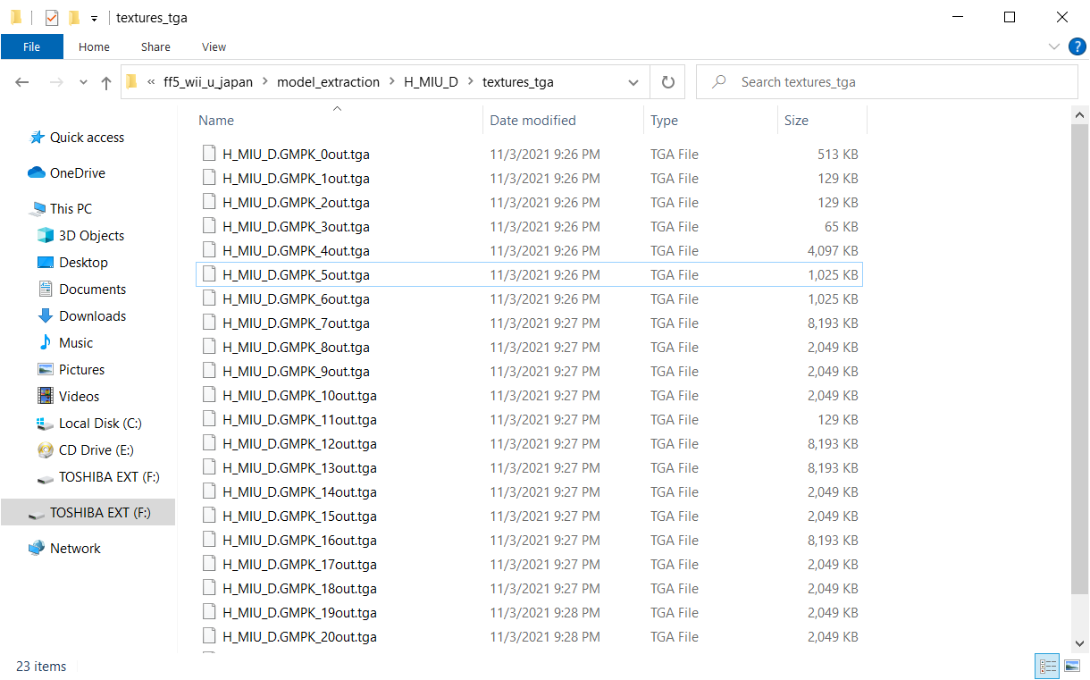Viewport: 1090px width, 680px height.
Task: Open the Recent locations dropdown
Action: [84, 82]
